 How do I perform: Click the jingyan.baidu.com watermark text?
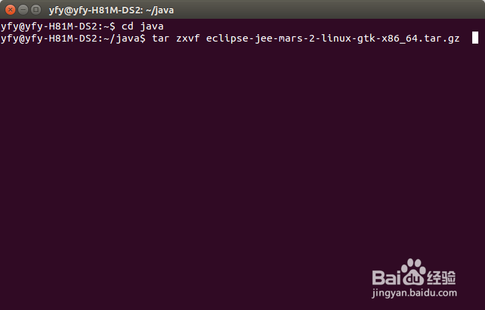click(x=414, y=293)
